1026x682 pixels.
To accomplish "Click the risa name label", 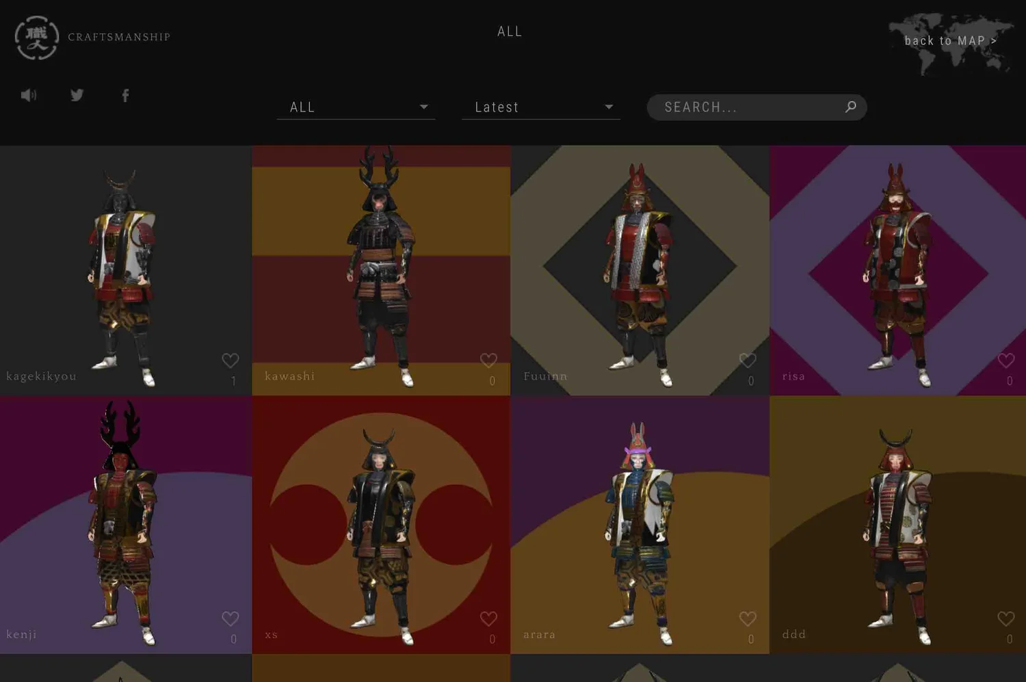I will point(793,376).
